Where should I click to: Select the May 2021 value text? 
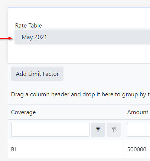(x=34, y=37)
